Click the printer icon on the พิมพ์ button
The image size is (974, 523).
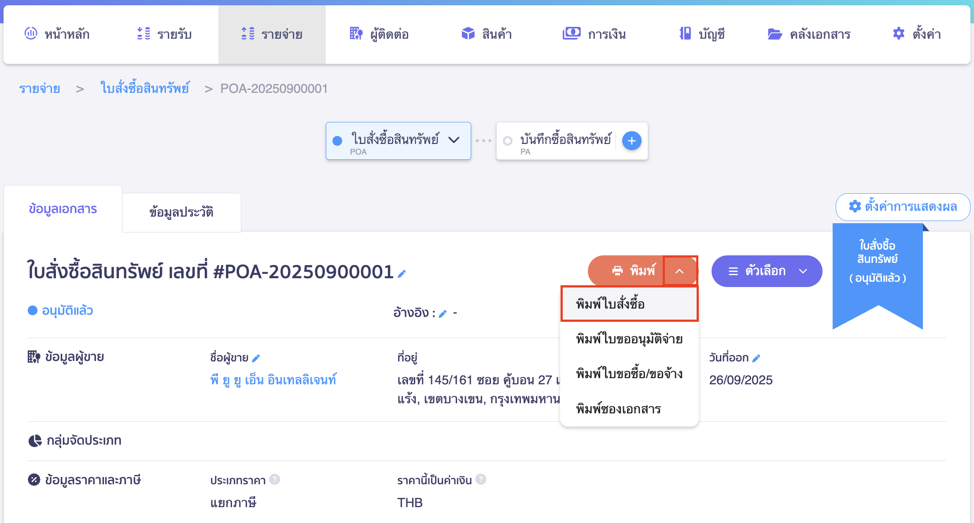(618, 271)
